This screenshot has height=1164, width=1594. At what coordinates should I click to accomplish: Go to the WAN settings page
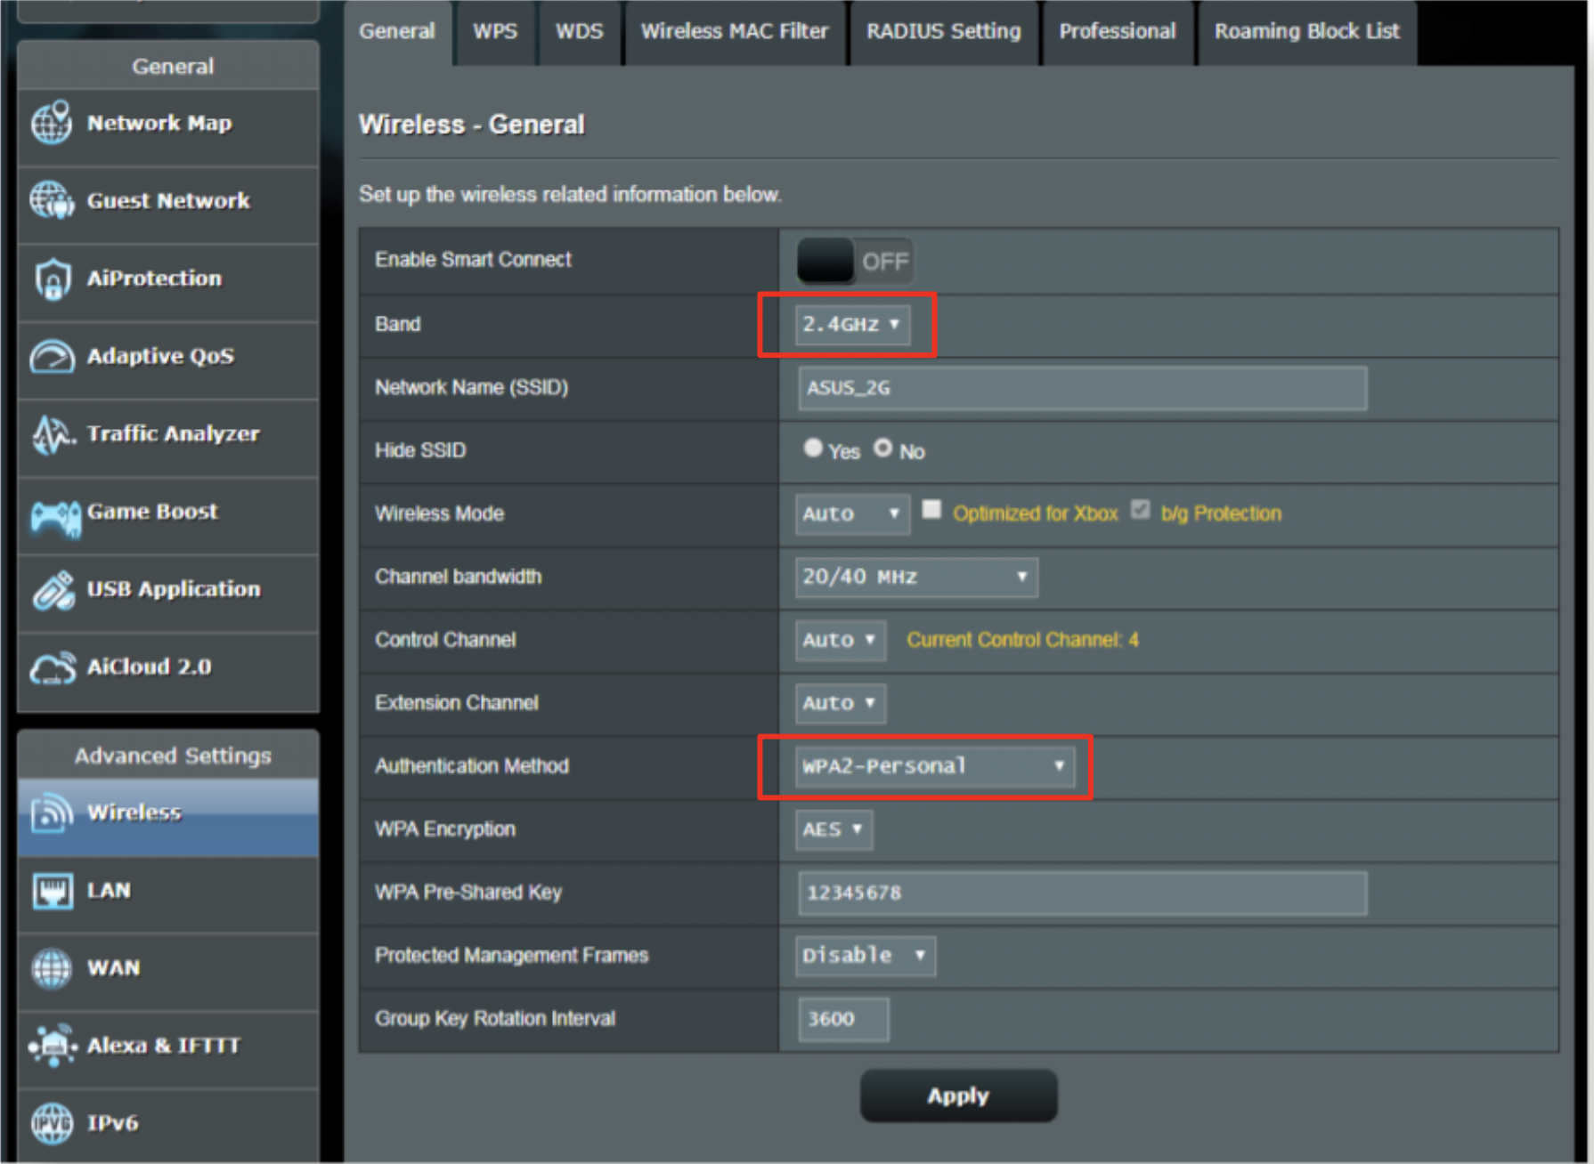pos(113,968)
